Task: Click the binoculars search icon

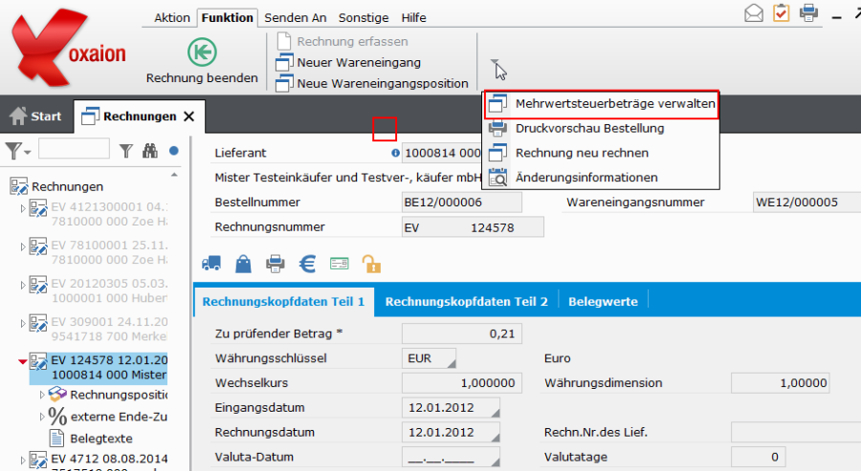Action: tap(150, 151)
